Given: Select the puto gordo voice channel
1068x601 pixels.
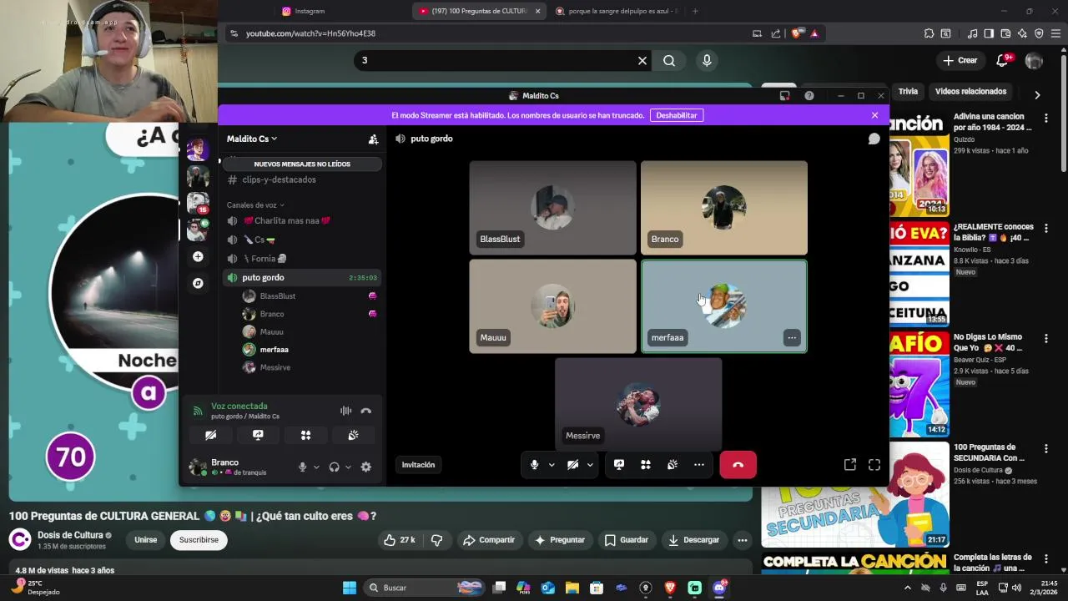Looking at the screenshot, I should (302, 277).
